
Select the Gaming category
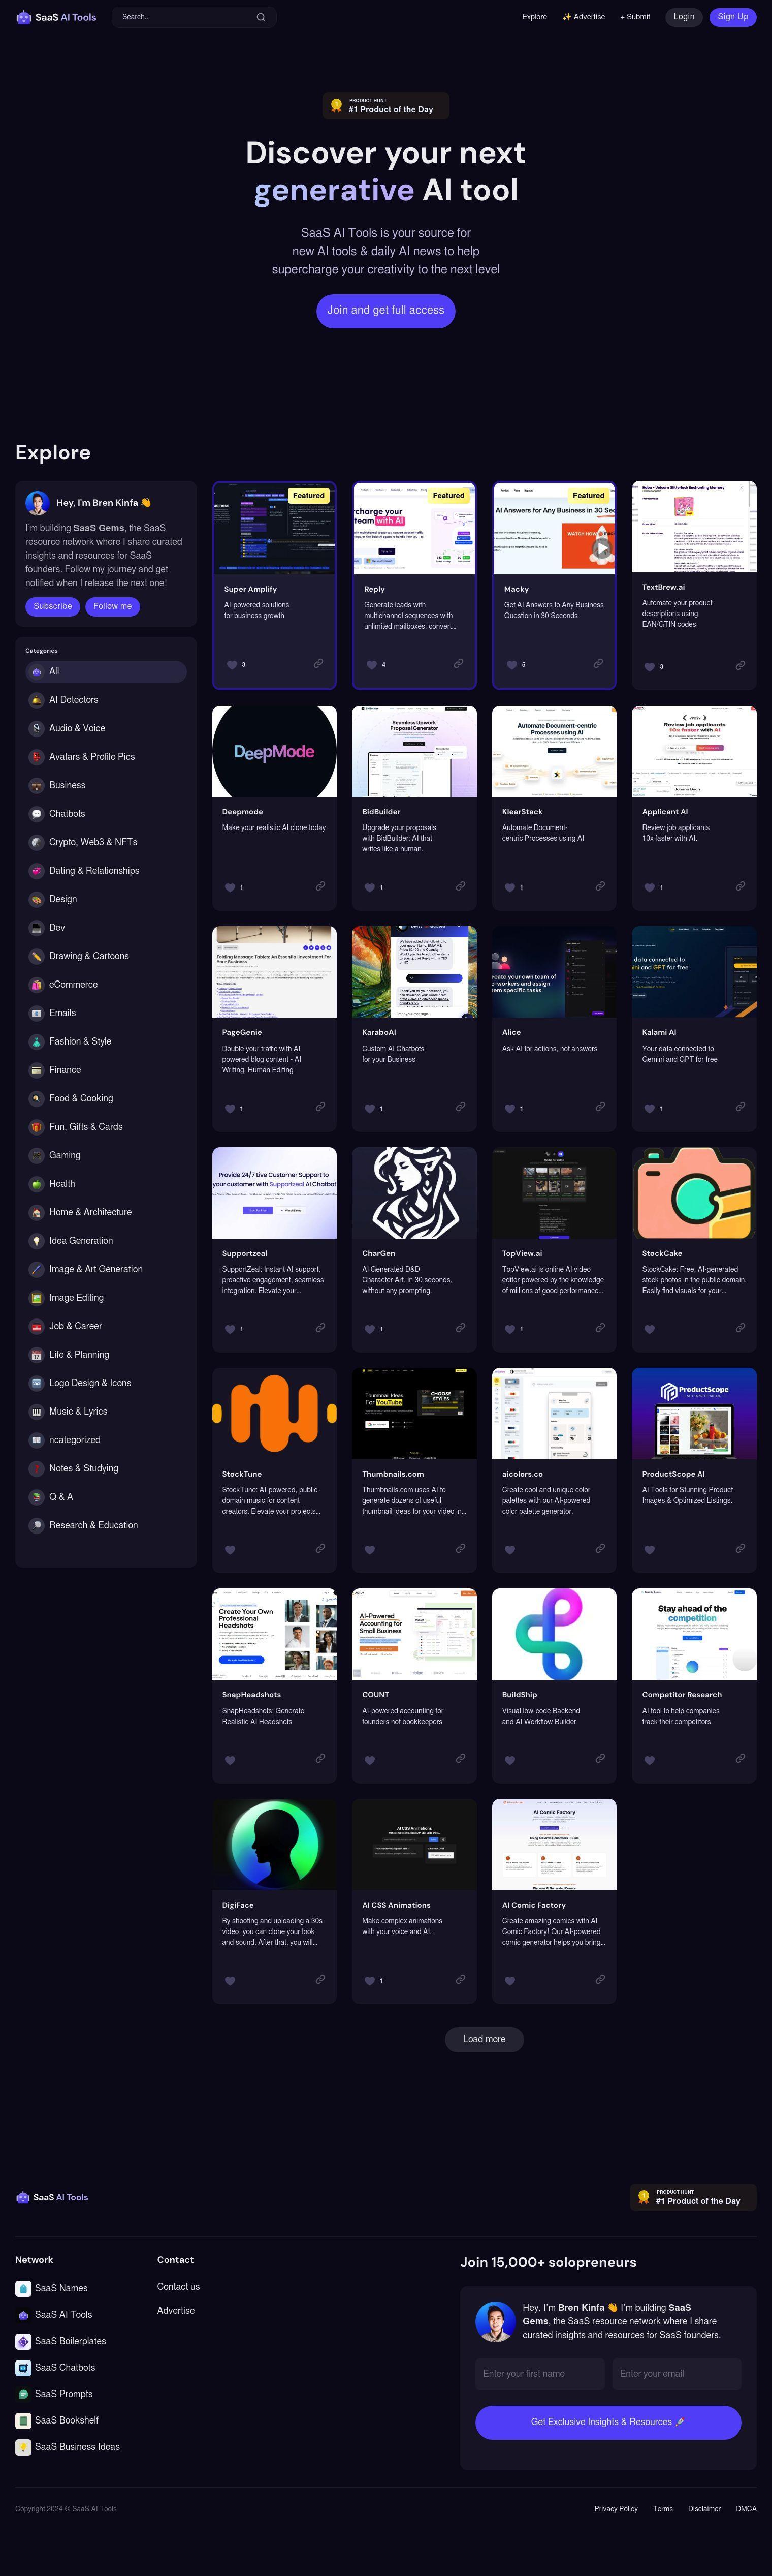106,1156
